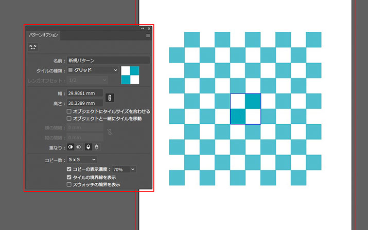Click the Pattern Tile Tool icon
The width and height of the screenshot is (368, 230).
[33, 47]
